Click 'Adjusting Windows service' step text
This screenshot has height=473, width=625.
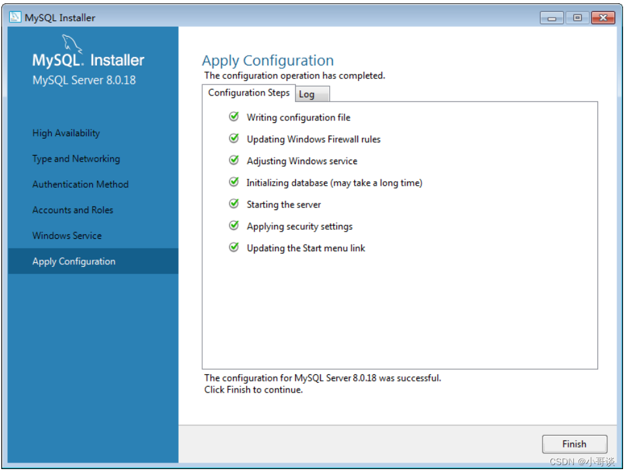(x=302, y=161)
